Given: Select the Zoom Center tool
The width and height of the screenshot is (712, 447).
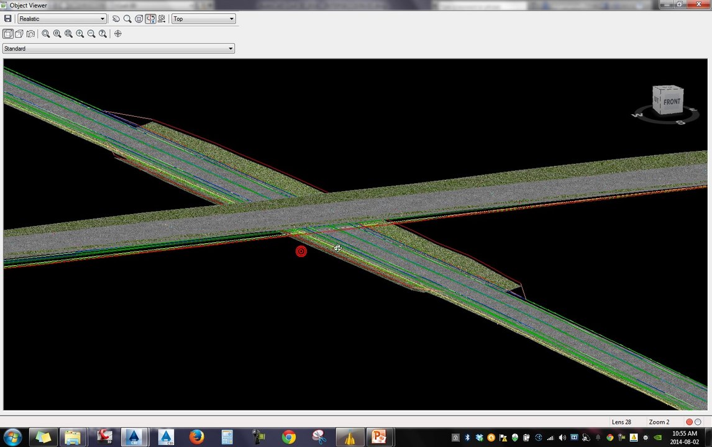Looking at the screenshot, I should coord(57,34).
